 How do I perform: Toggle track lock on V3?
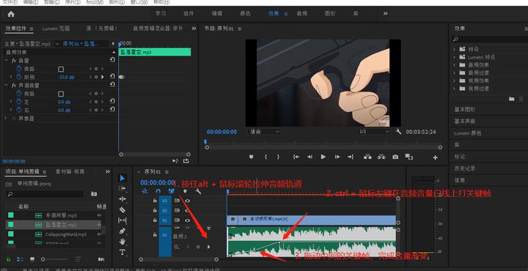click(x=155, y=201)
